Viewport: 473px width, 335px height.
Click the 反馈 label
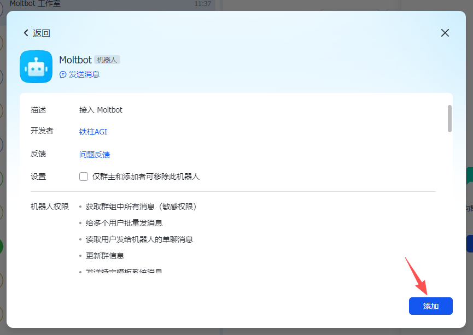(38, 154)
